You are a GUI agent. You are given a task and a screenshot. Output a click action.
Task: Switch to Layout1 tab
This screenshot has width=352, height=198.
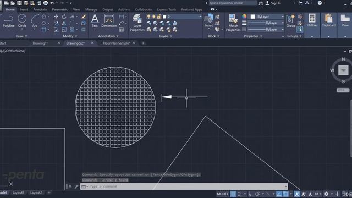(x=18, y=193)
